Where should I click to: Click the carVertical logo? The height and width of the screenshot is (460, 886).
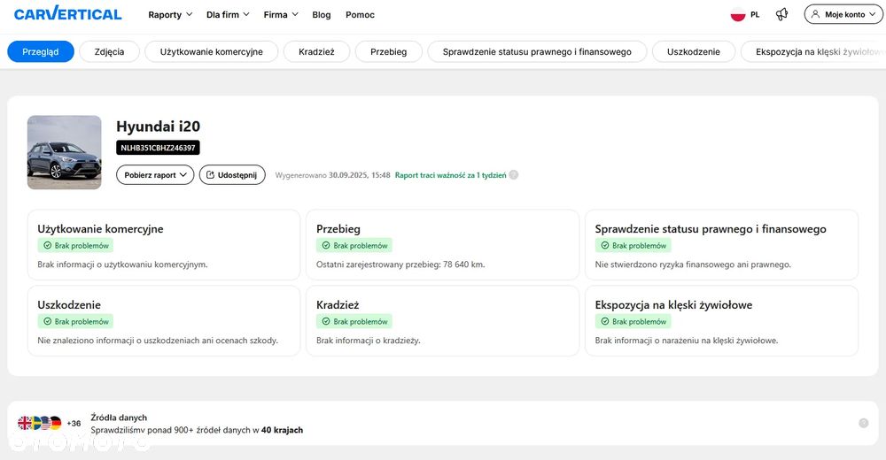[x=67, y=14]
